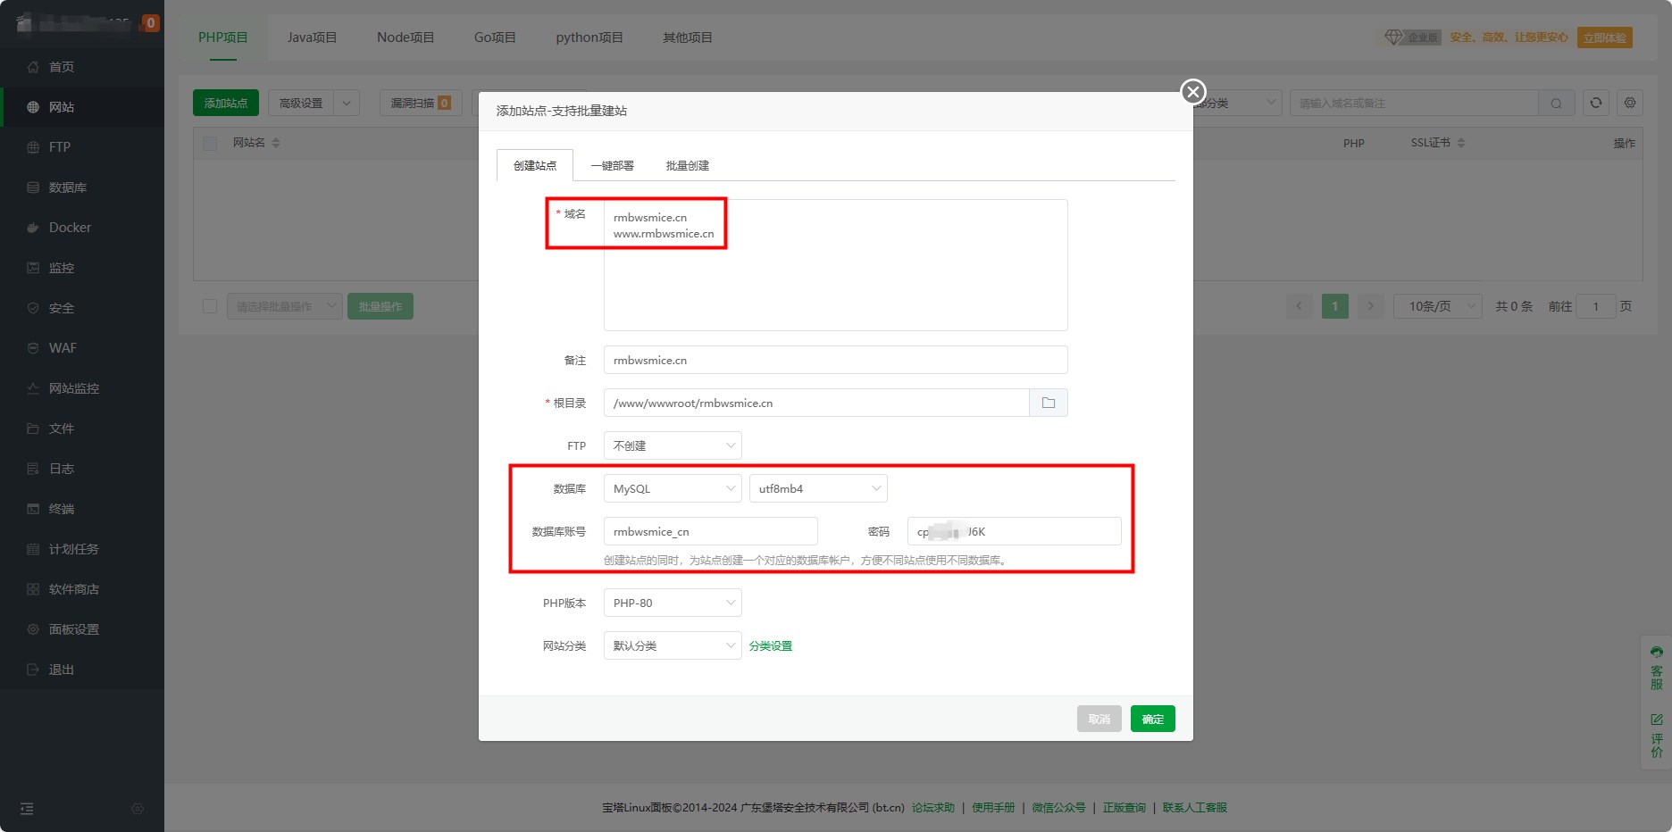The width and height of the screenshot is (1672, 832).
Task: Click the 备注 input field
Action: point(836,360)
